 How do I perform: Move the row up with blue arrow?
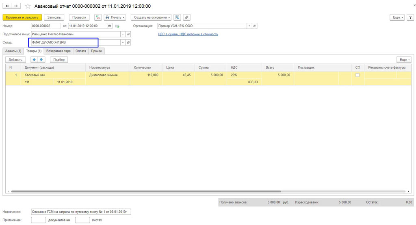[x=34, y=60]
